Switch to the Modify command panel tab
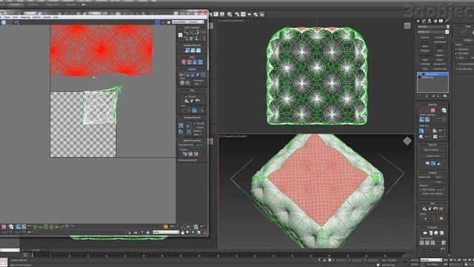 [424, 21]
